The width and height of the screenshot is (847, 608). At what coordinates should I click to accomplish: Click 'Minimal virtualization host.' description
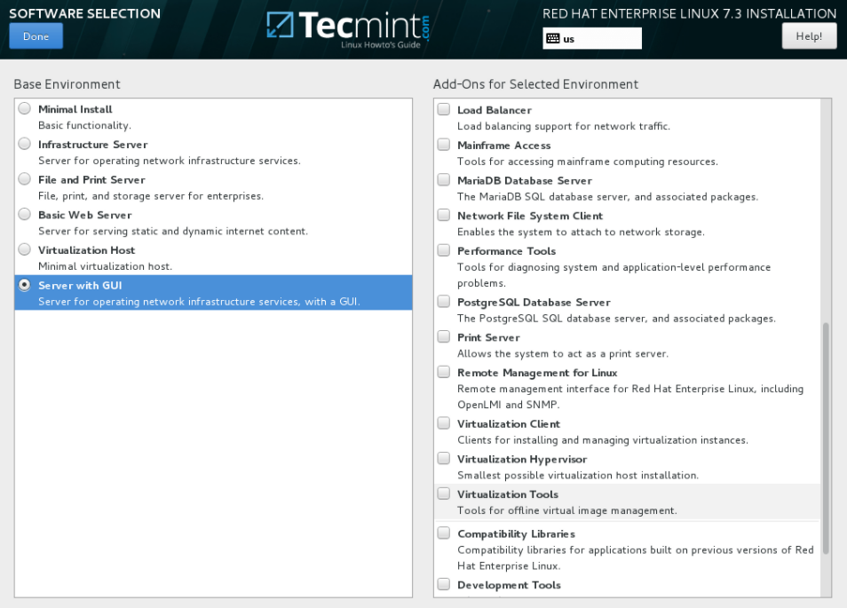(x=106, y=266)
